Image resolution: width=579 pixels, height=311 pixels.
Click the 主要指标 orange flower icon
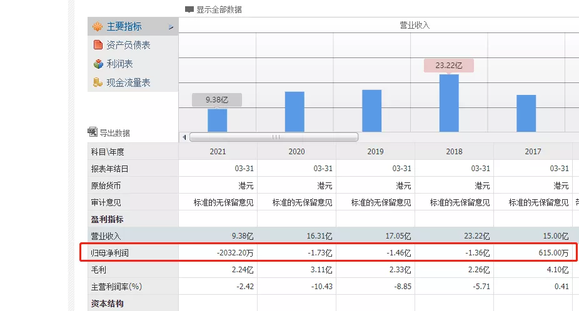point(98,27)
